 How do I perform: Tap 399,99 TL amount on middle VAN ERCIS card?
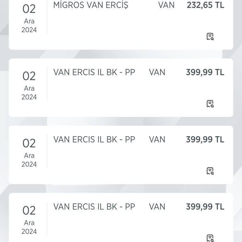205,140
